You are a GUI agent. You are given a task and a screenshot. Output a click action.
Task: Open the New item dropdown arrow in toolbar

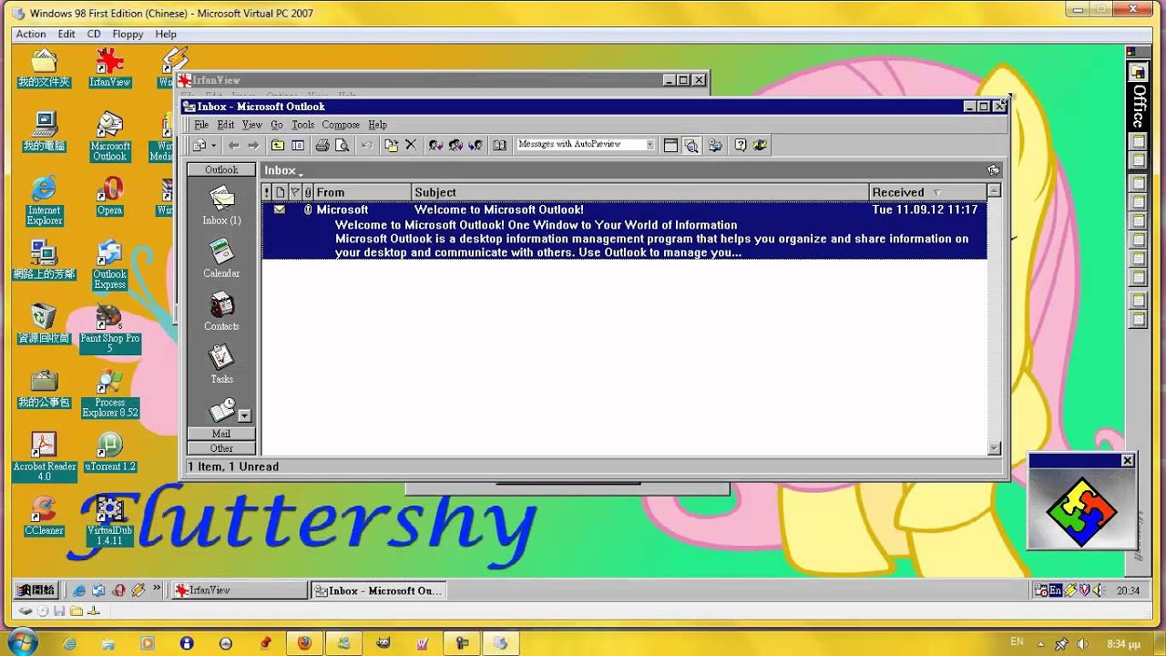(214, 145)
